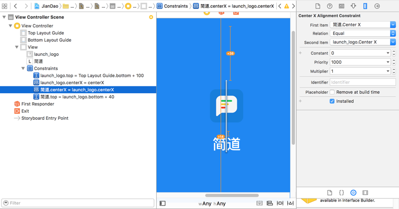The height and width of the screenshot is (209, 399).
Task: Click the +38 constraint badge on canvas
Action: (x=230, y=53)
